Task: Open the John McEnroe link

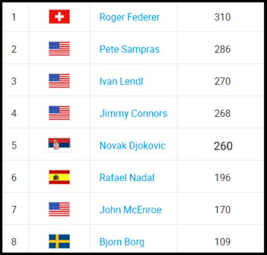Action: pos(130,210)
